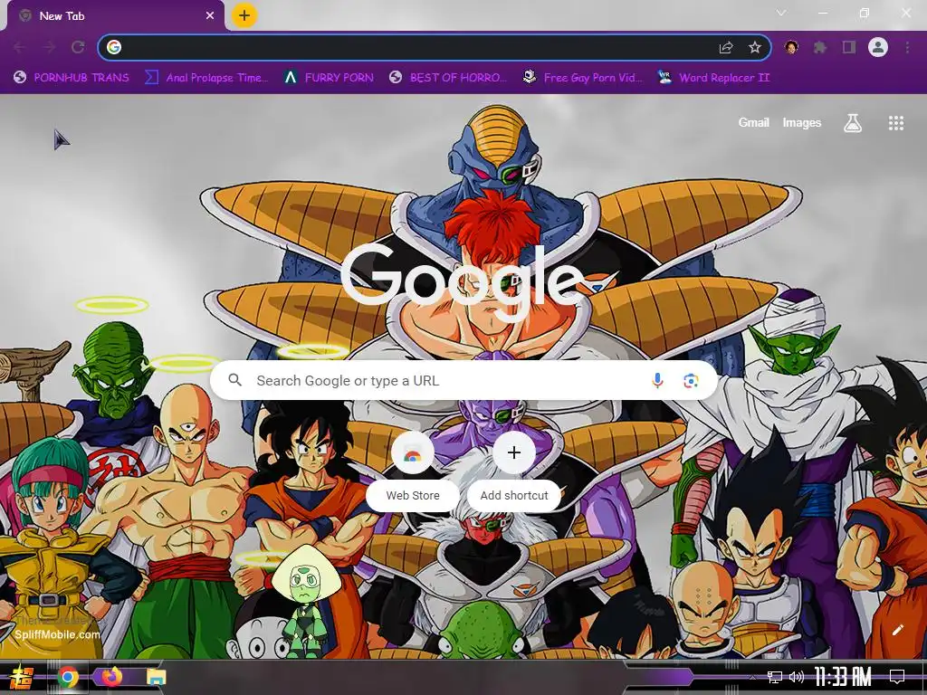
Task: Open Chrome's three-dot menu
Action: (x=907, y=47)
